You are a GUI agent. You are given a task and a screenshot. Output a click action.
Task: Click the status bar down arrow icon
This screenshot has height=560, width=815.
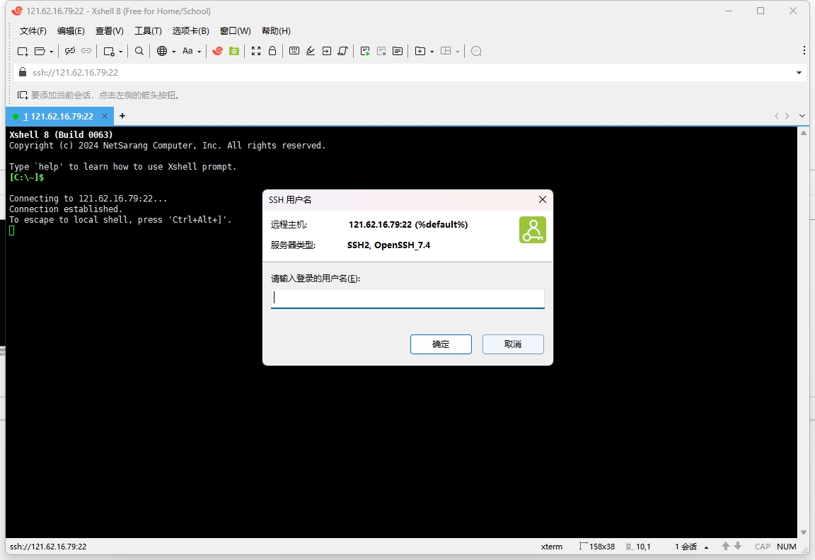[738, 546]
